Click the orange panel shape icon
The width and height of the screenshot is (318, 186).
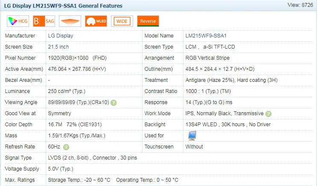(70, 21)
